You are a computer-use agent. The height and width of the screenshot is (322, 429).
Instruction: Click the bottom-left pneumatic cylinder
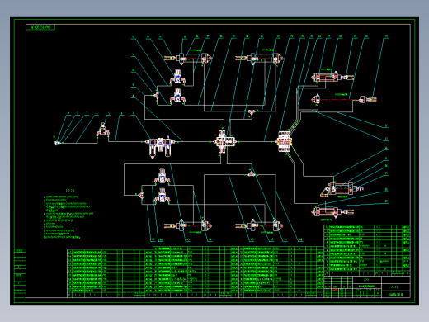pos(188,225)
